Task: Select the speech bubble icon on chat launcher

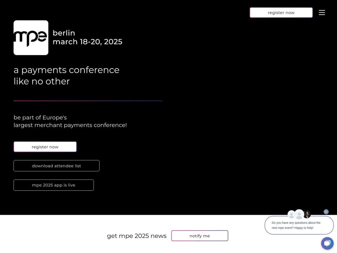Action: (327, 243)
